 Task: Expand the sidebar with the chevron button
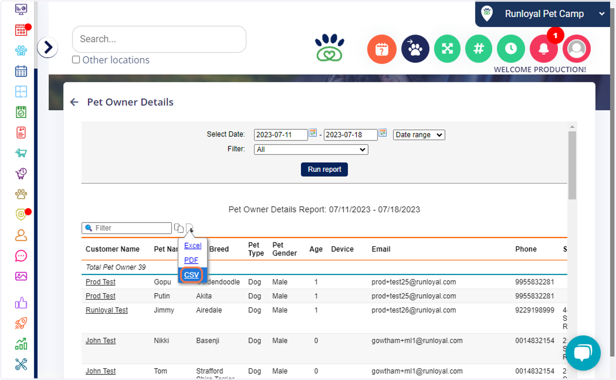tap(48, 48)
